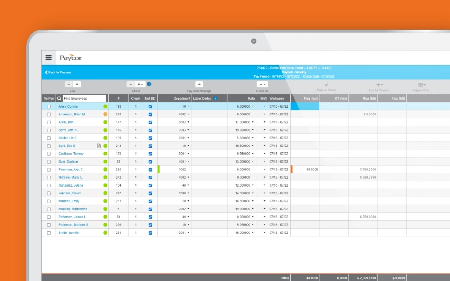Open the Department dropdown for Barre, Ann N.
Viewport: 450px width, 281px height.
189,130
